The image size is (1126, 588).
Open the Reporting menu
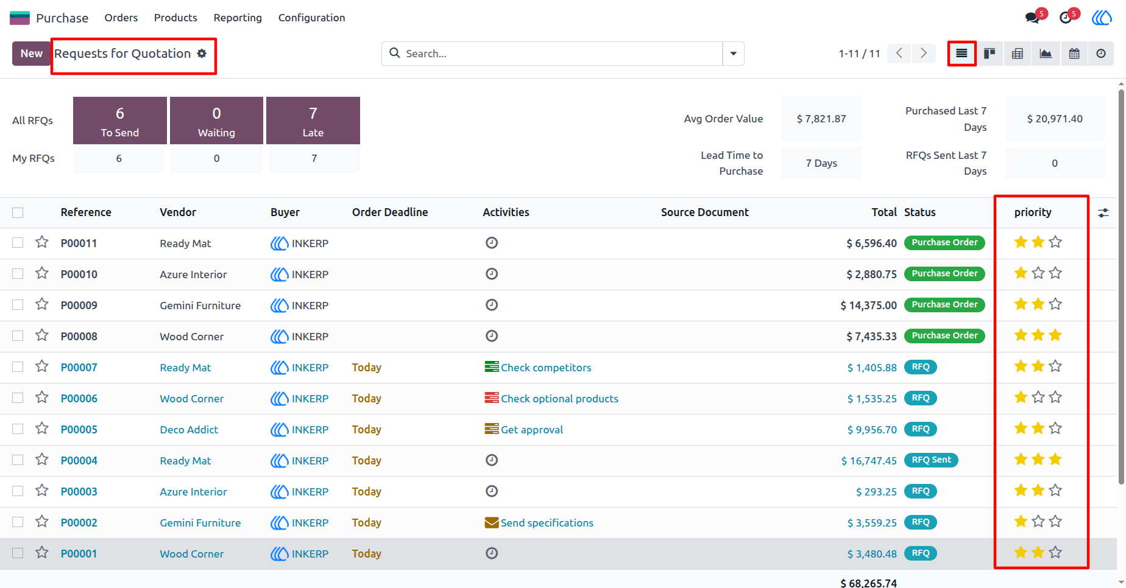[238, 18]
